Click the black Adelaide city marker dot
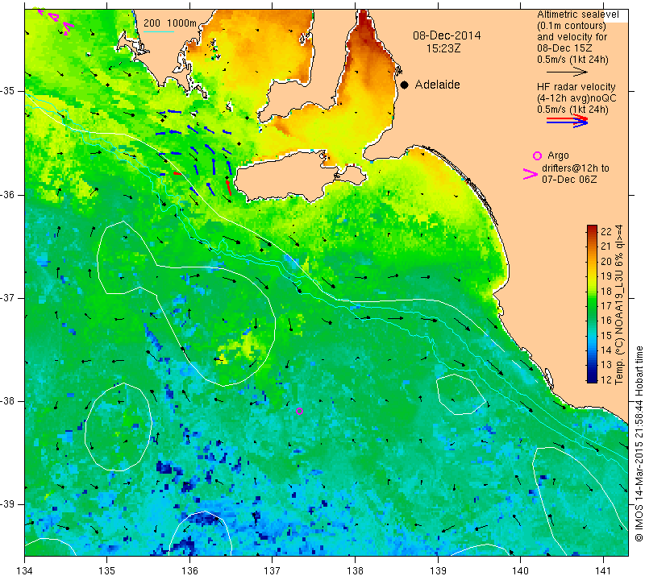The height and width of the screenshot is (580, 645). click(405, 85)
